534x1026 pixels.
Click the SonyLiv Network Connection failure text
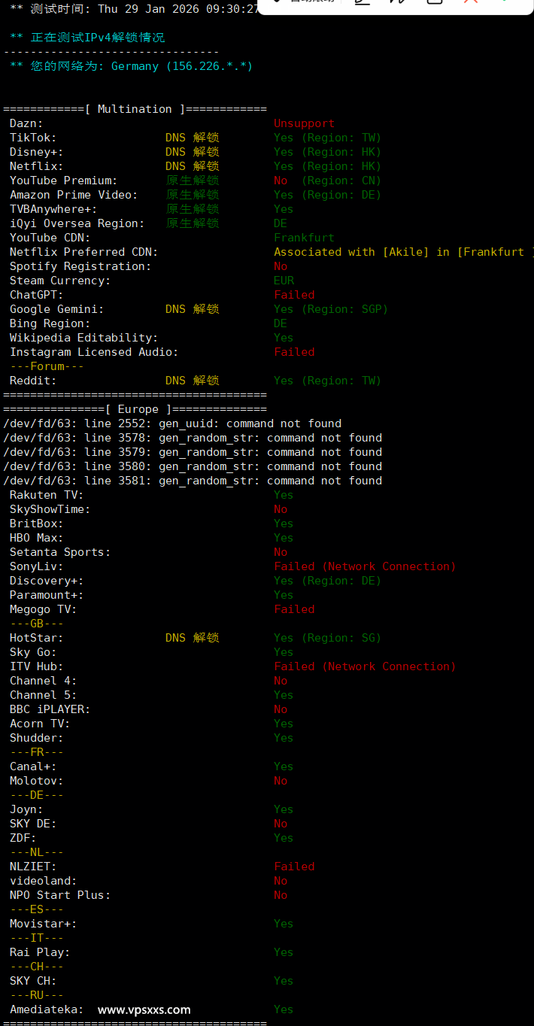365,566
